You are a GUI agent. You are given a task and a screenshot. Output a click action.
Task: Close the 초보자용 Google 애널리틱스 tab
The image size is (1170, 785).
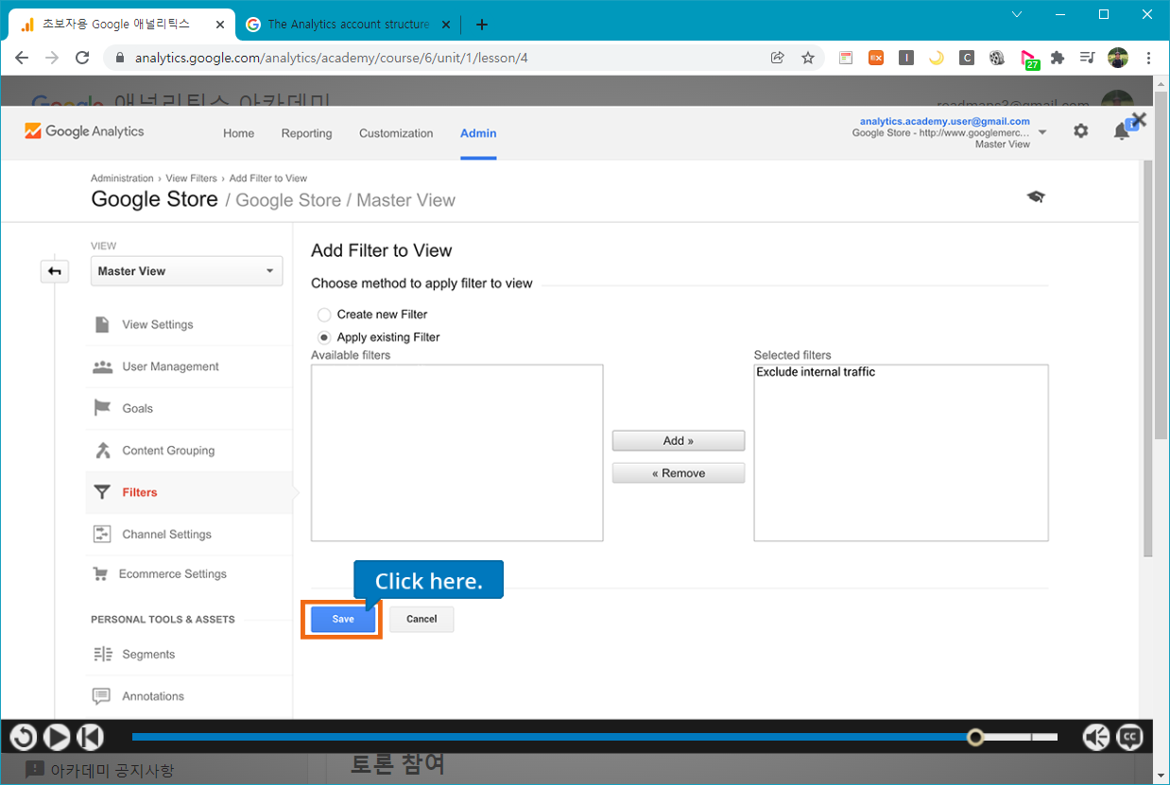tap(219, 25)
